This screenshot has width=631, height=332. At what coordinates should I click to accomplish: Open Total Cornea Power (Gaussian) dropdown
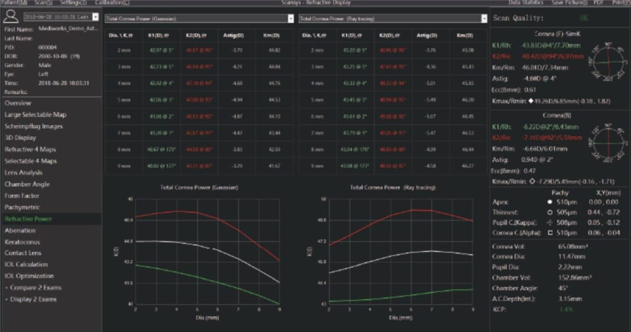(290, 18)
